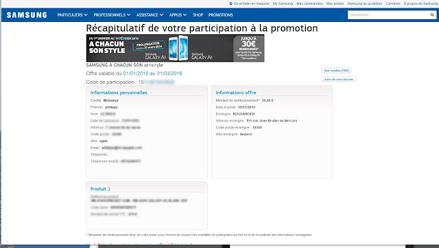Click the Voir Leaflet (PDF) button

click(336, 71)
